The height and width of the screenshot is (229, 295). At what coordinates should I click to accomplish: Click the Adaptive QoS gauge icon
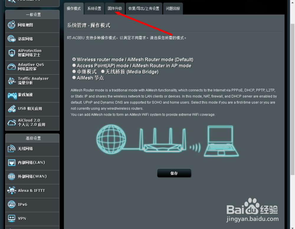[x=12, y=67]
